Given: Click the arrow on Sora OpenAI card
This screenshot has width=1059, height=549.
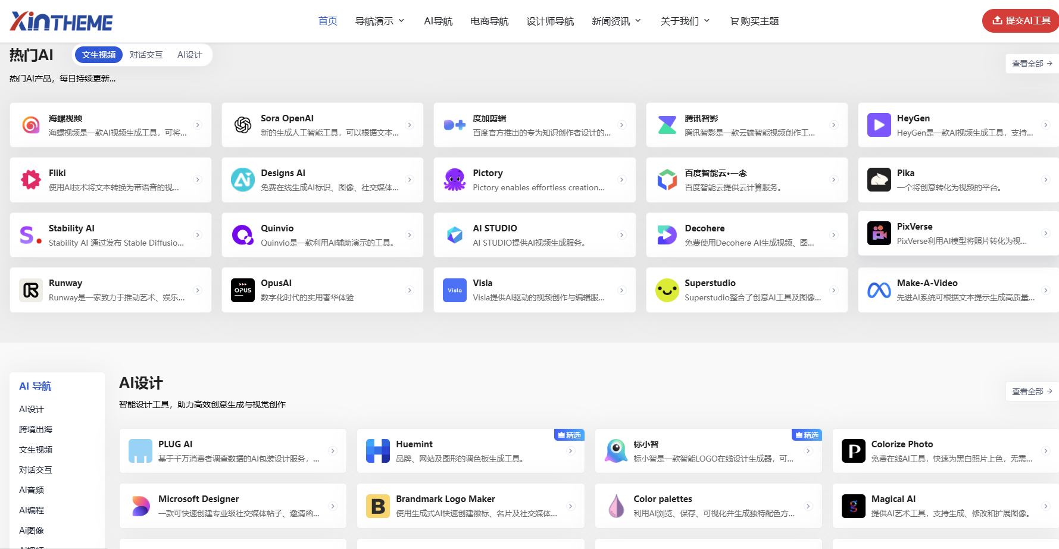Looking at the screenshot, I should pyautogui.click(x=410, y=125).
